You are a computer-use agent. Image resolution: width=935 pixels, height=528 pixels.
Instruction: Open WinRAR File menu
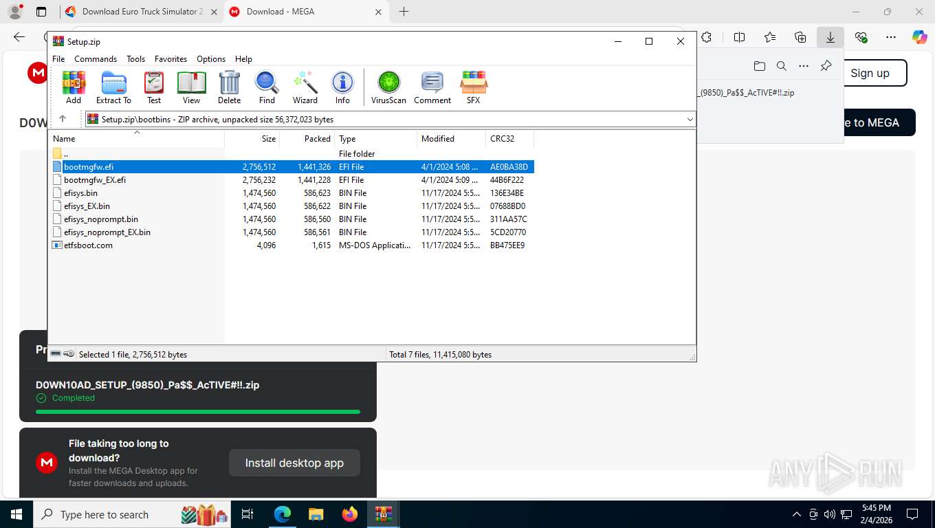click(58, 59)
